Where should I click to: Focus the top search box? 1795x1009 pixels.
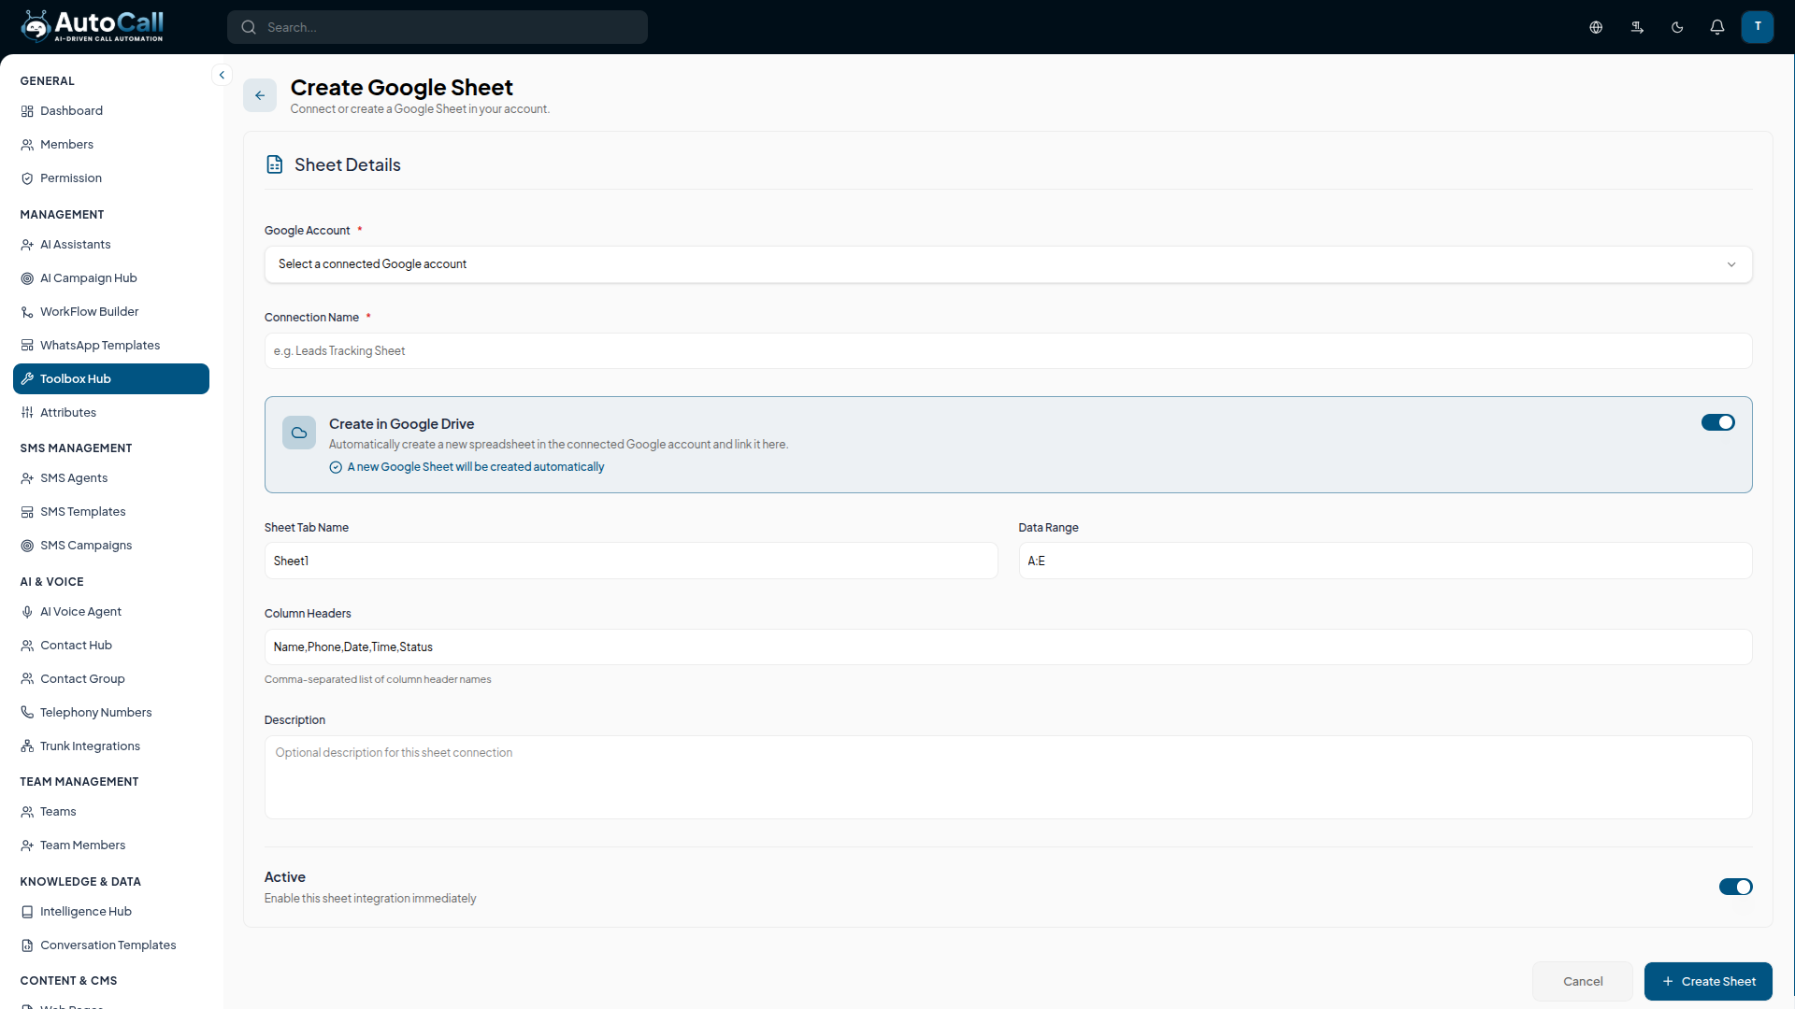pyautogui.click(x=438, y=27)
